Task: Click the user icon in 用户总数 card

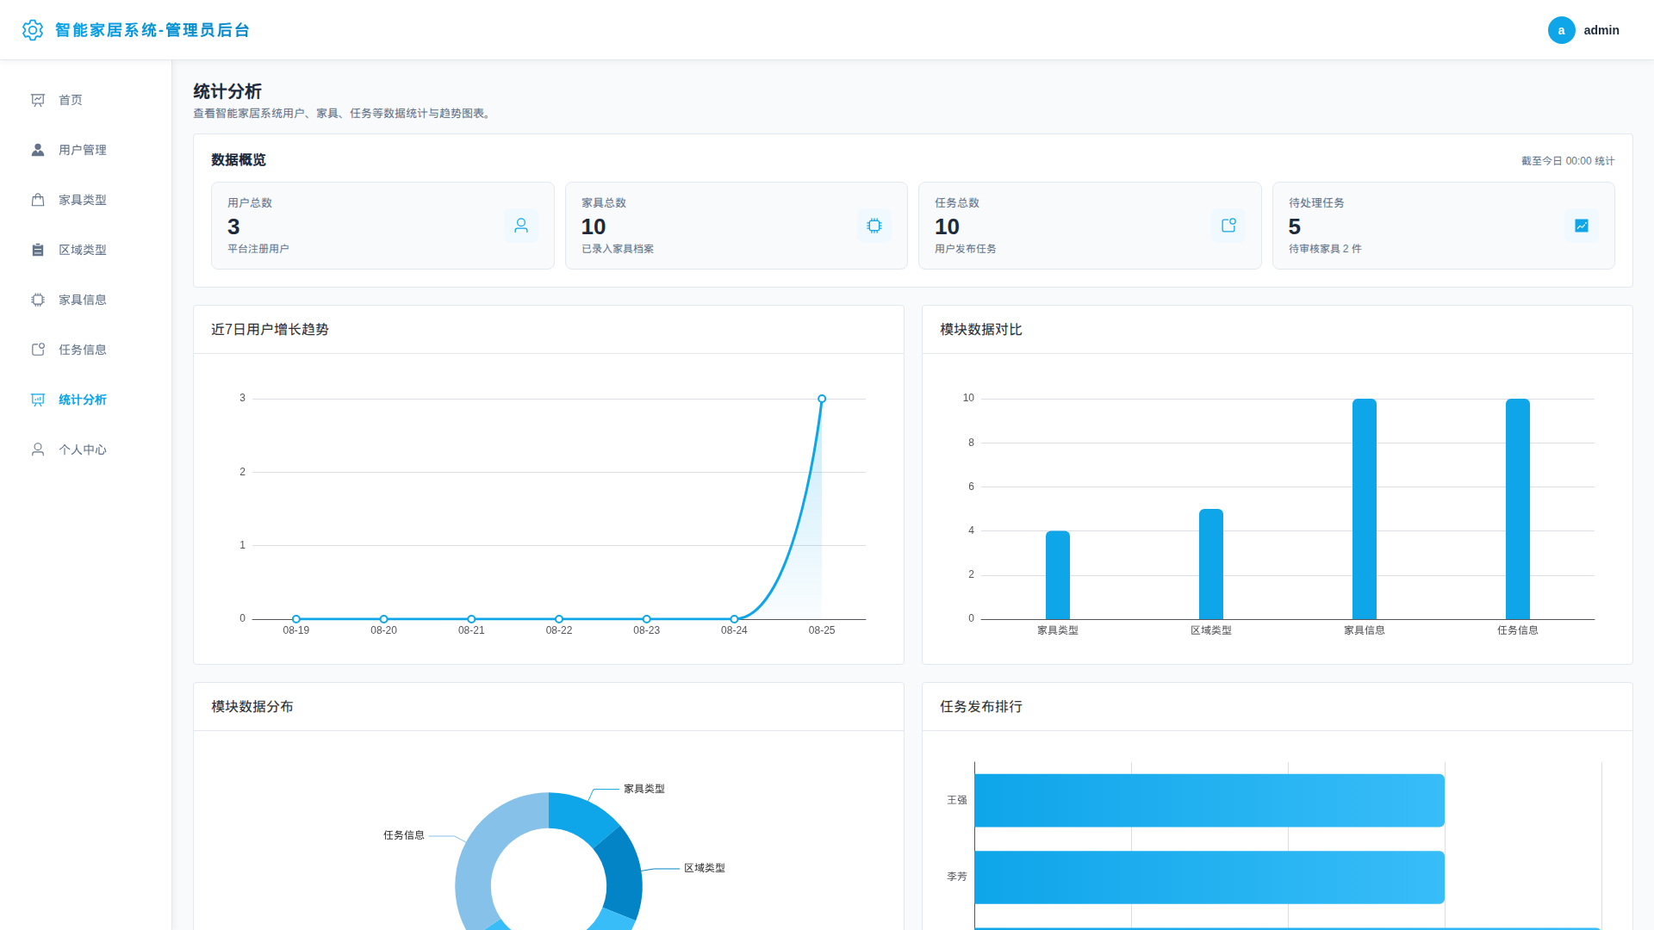Action: point(521,226)
